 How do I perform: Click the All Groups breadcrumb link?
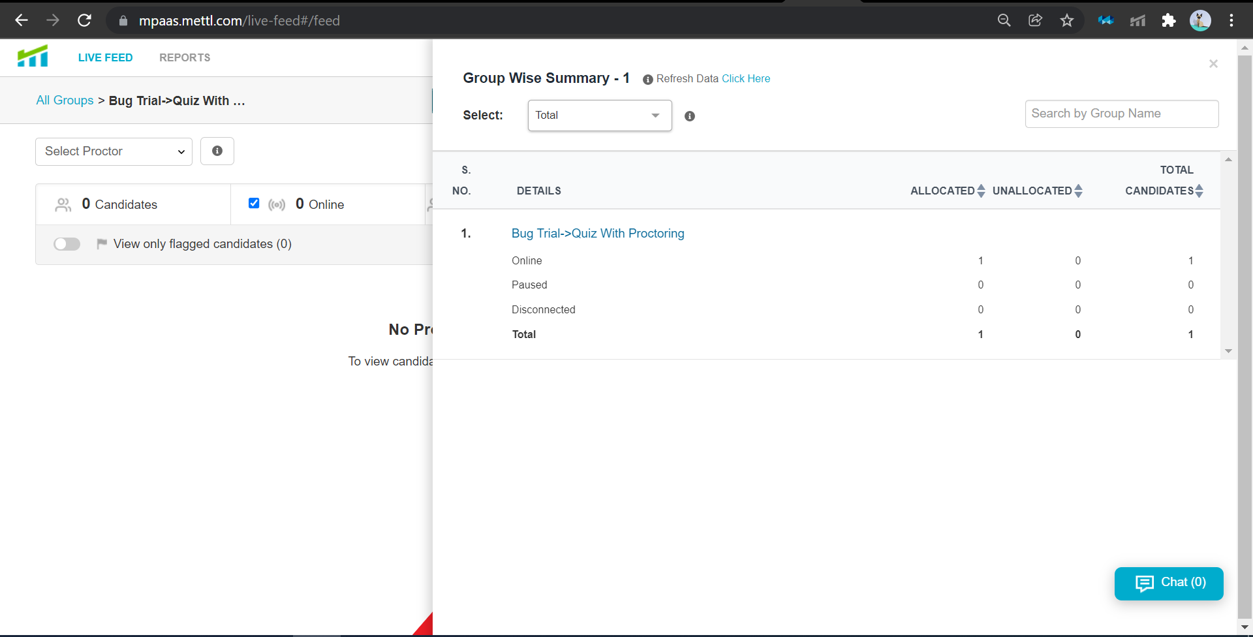65,101
